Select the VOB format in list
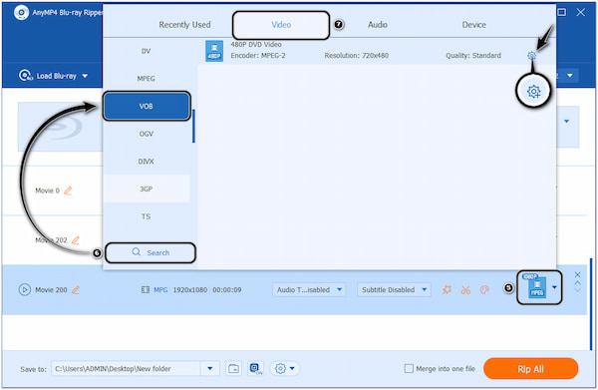Viewport: 598px width, 390px height. 147,106
